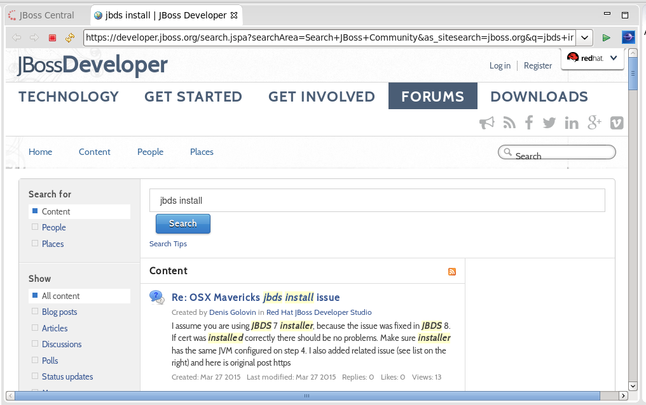Click the Log in link

(x=500, y=66)
